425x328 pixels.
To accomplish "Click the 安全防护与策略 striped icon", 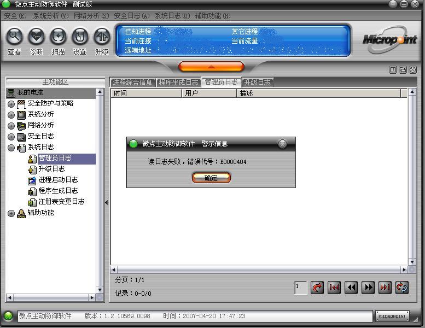I will (21, 104).
